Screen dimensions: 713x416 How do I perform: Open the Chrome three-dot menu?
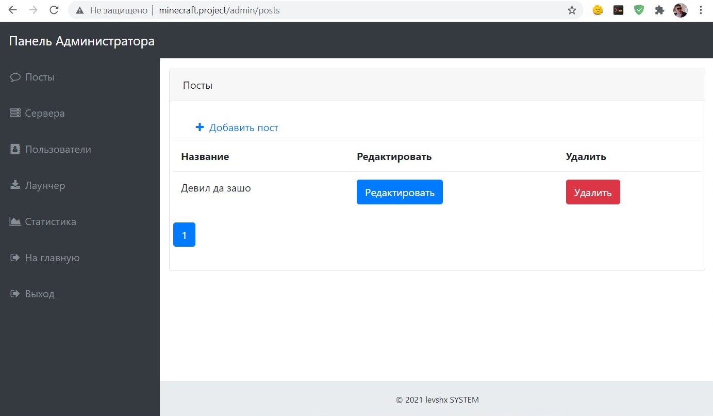tap(701, 10)
